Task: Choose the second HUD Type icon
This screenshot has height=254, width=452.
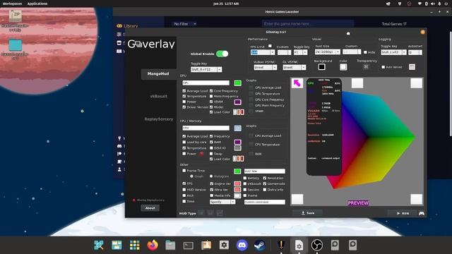Action: [x=210, y=213]
